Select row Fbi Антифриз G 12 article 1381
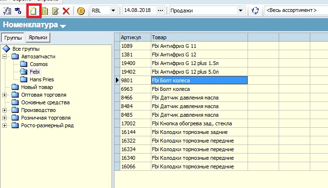Viewport: 328px width, 188px height. click(x=199, y=55)
